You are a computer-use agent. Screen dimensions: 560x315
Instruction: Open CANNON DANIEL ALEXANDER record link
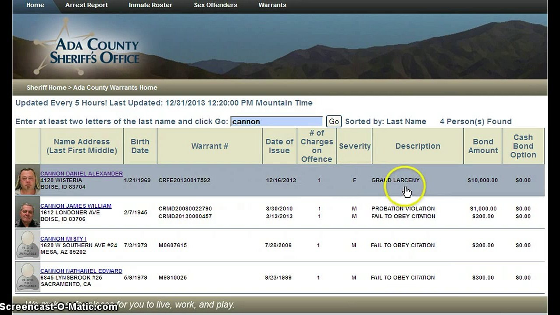coord(81,174)
